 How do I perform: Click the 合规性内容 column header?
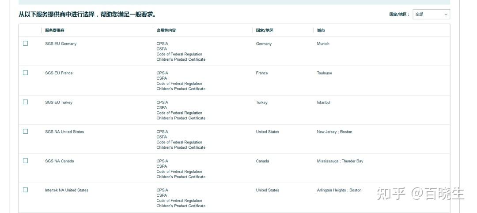pyautogui.click(x=166, y=30)
